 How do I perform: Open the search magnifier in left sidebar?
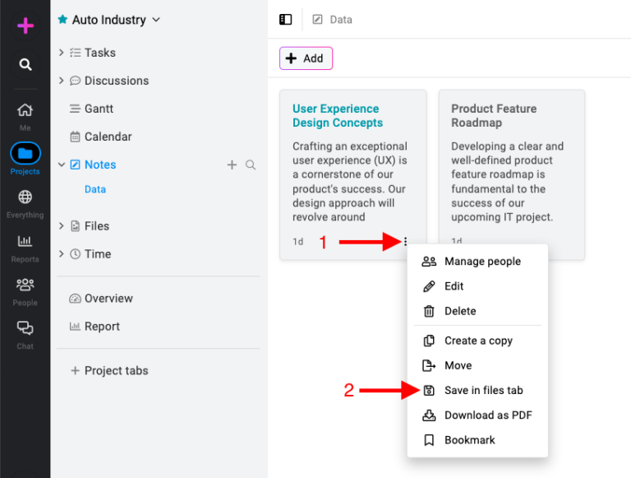click(x=25, y=64)
